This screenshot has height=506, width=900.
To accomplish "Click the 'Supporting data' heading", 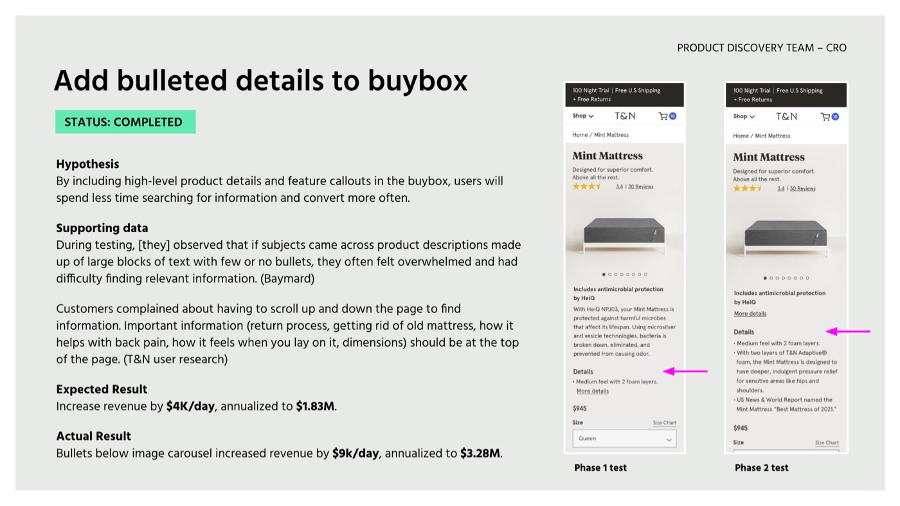I will tap(102, 228).
